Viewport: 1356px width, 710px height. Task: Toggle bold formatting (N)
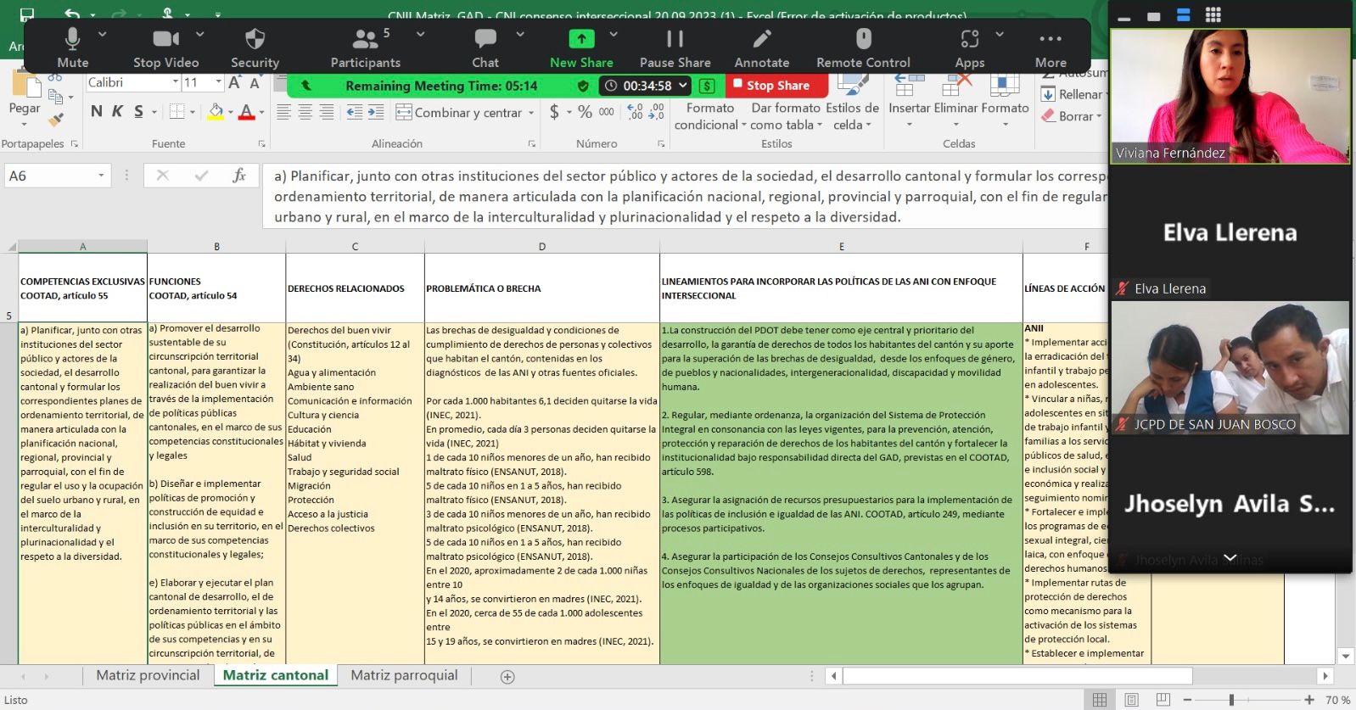96,112
